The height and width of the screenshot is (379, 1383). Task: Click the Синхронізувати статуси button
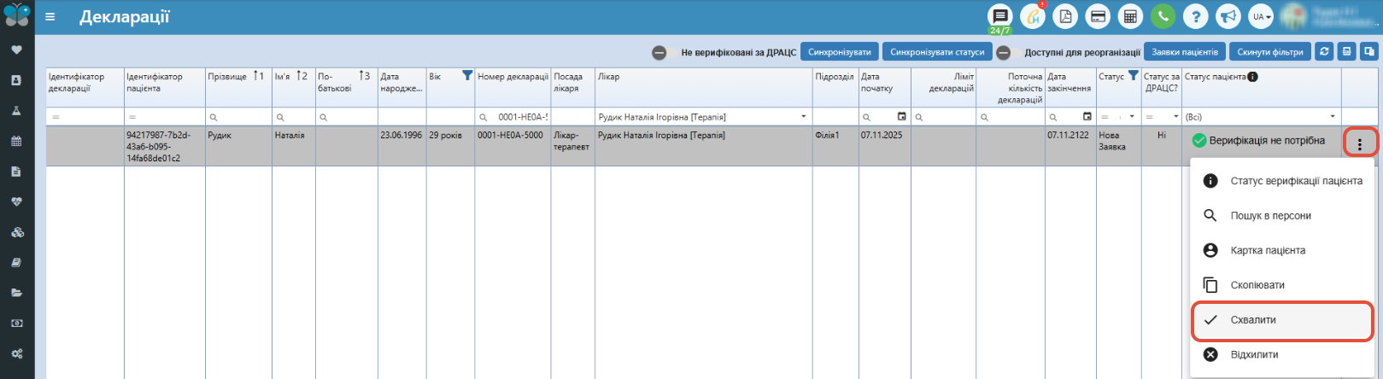937,52
